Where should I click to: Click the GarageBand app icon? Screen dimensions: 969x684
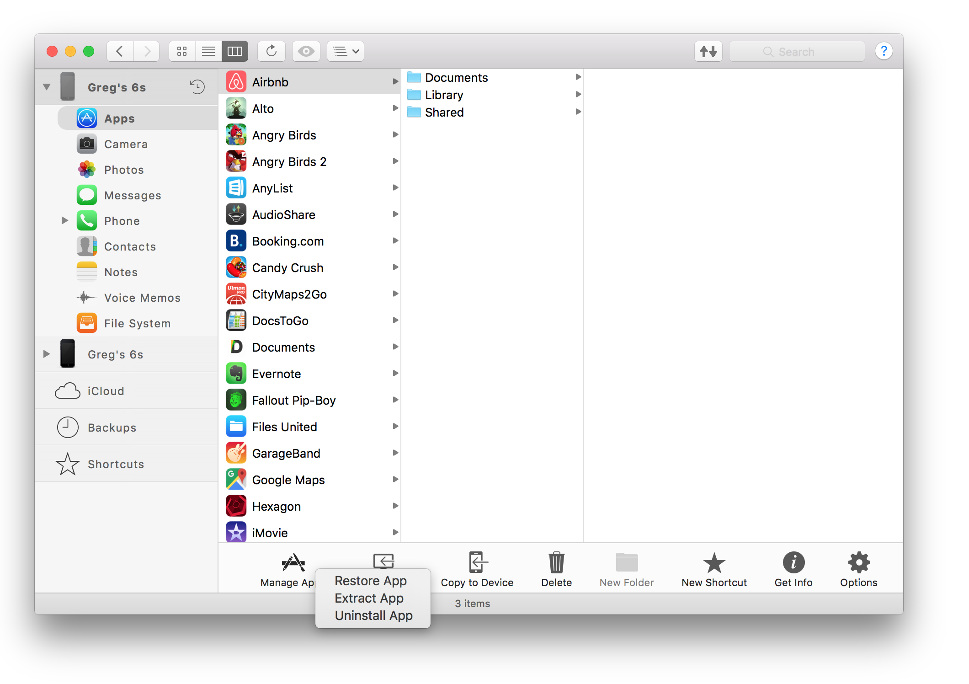(237, 453)
